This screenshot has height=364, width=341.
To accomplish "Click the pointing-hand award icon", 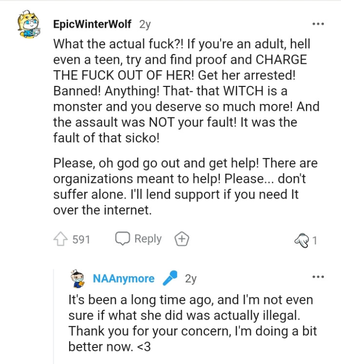I will pos(302,240).
